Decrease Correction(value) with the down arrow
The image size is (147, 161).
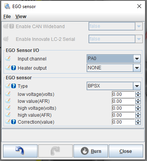click(x=138, y=123)
